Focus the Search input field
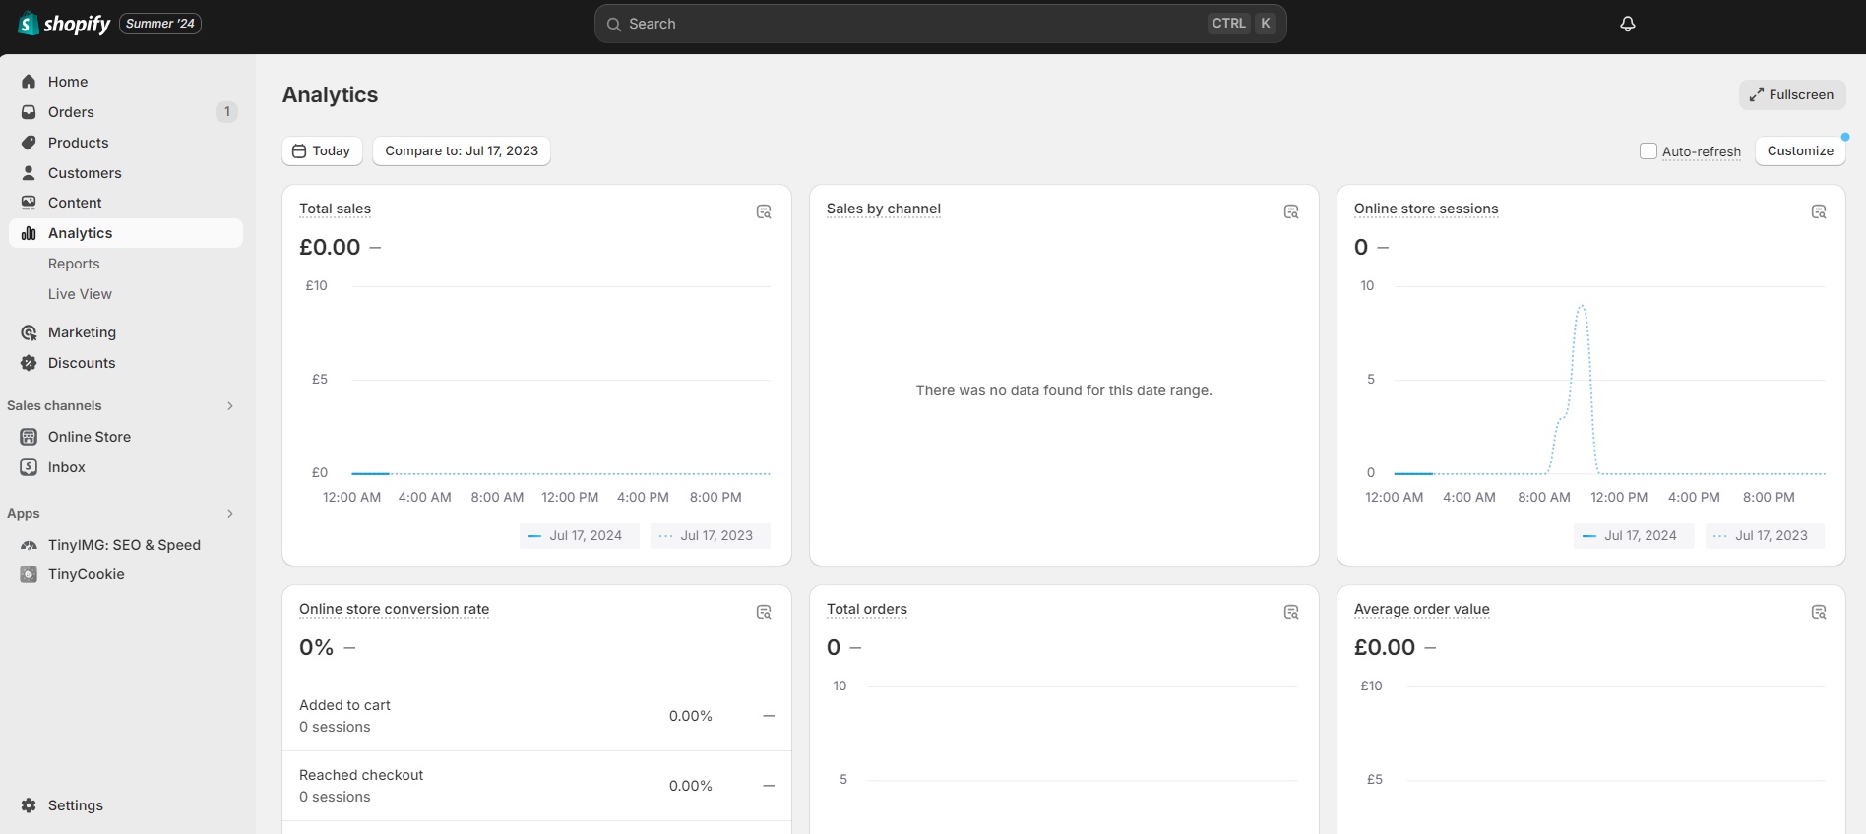The image size is (1866, 834). [x=941, y=24]
